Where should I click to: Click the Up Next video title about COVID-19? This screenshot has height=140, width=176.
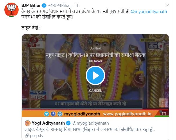pos(96,55)
